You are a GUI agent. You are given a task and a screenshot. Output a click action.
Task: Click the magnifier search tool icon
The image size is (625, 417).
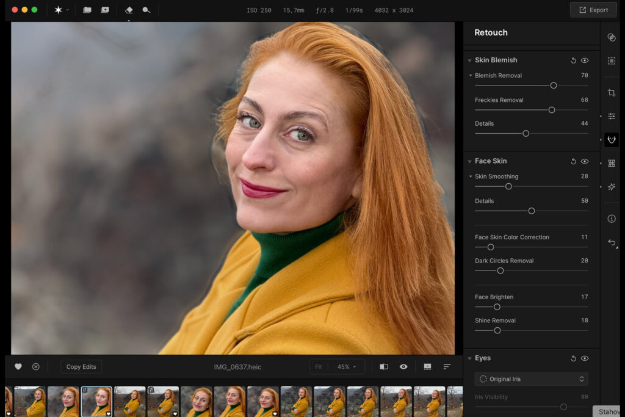tap(146, 10)
